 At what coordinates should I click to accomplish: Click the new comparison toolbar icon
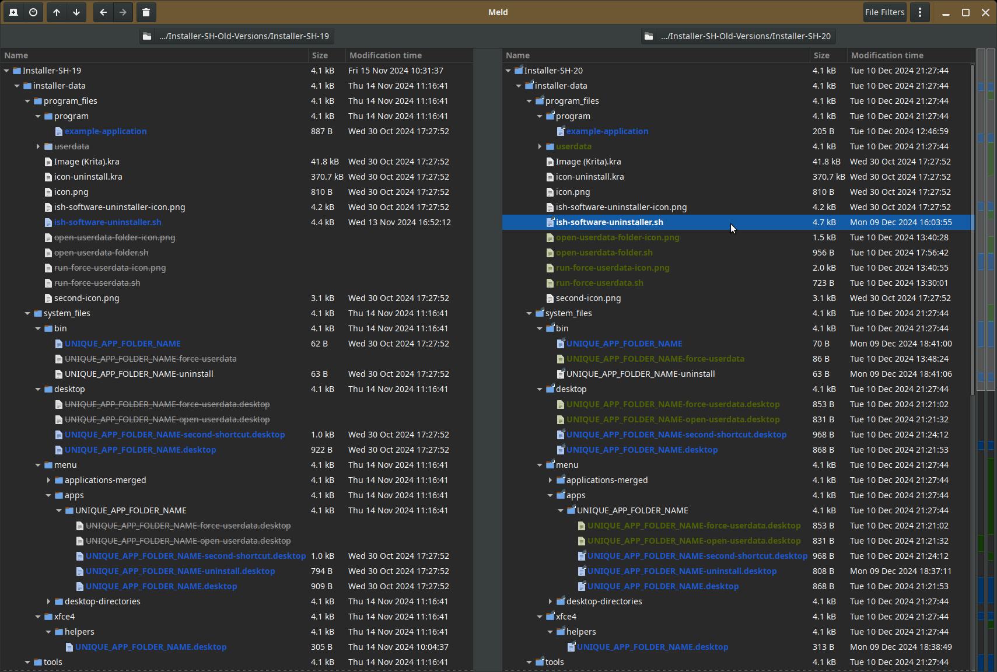[13, 12]
